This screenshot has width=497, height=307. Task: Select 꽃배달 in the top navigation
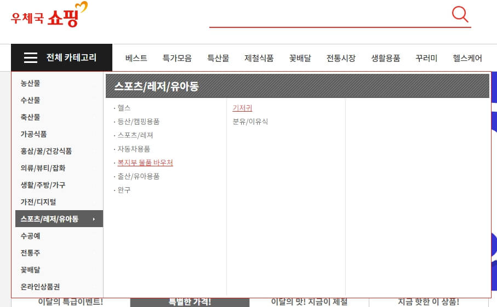[300, 58]
